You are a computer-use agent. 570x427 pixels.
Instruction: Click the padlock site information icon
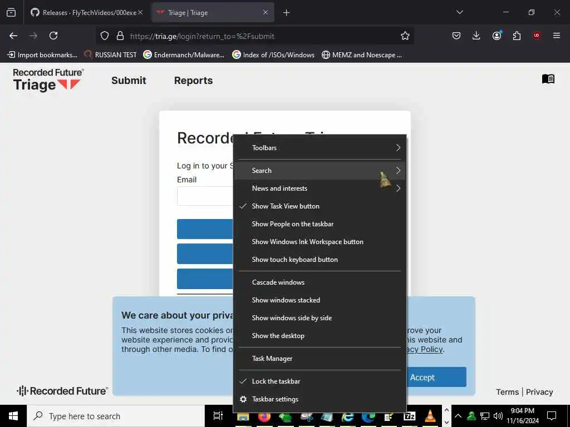[x=120, y=36]
